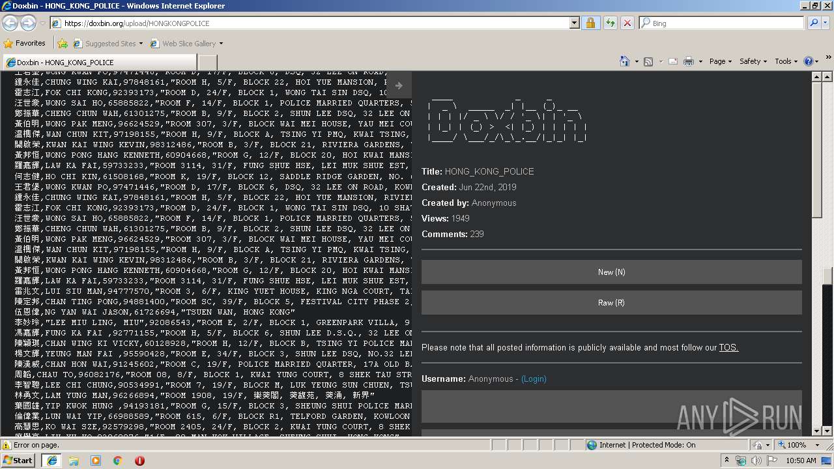Open the address bar URL history dropdown

(574, 23)
